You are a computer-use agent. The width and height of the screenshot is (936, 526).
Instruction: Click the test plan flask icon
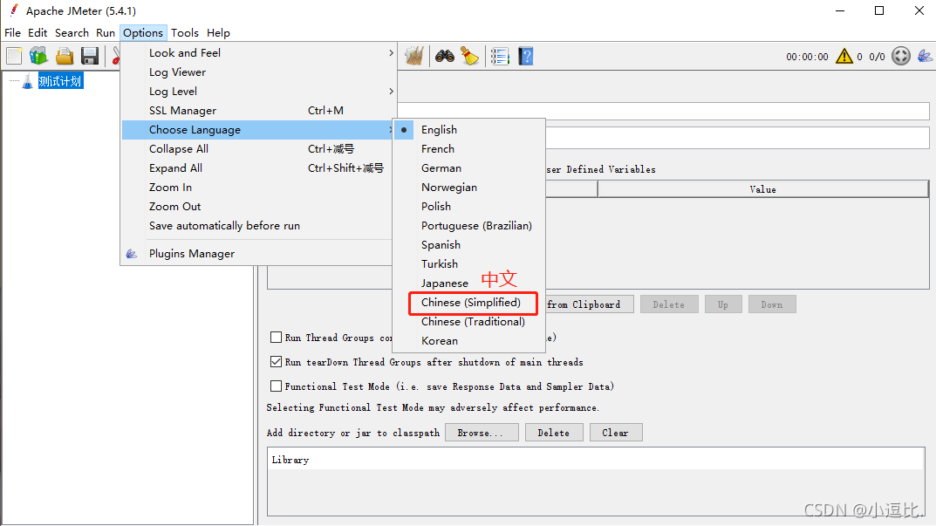click(x=27, y=81)
